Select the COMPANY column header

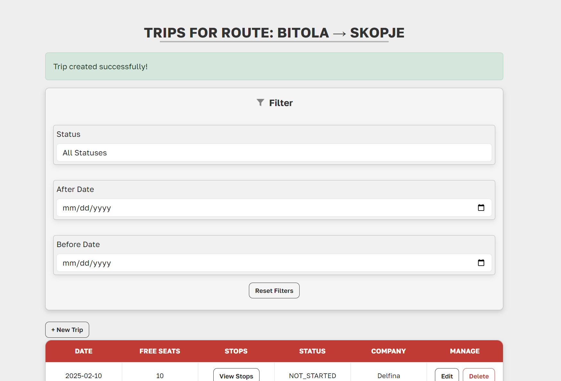[388, 351]
